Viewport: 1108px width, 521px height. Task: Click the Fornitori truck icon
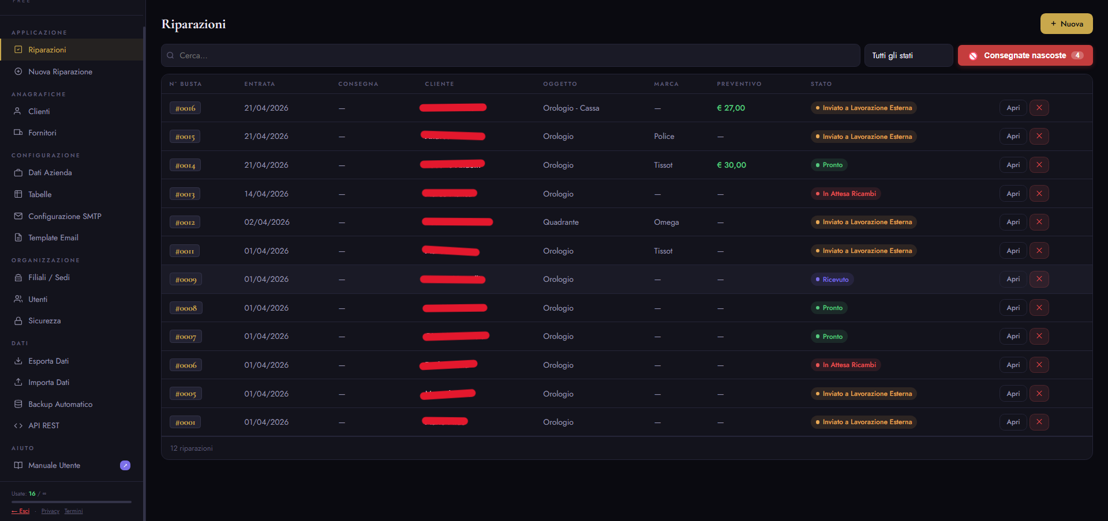tap(18, 133)
